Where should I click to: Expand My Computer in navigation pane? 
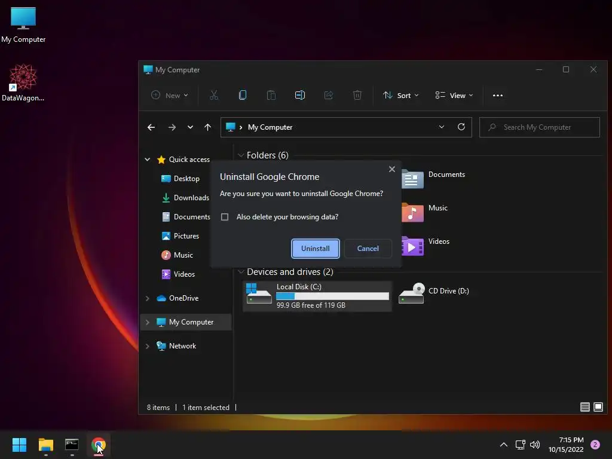148,322
